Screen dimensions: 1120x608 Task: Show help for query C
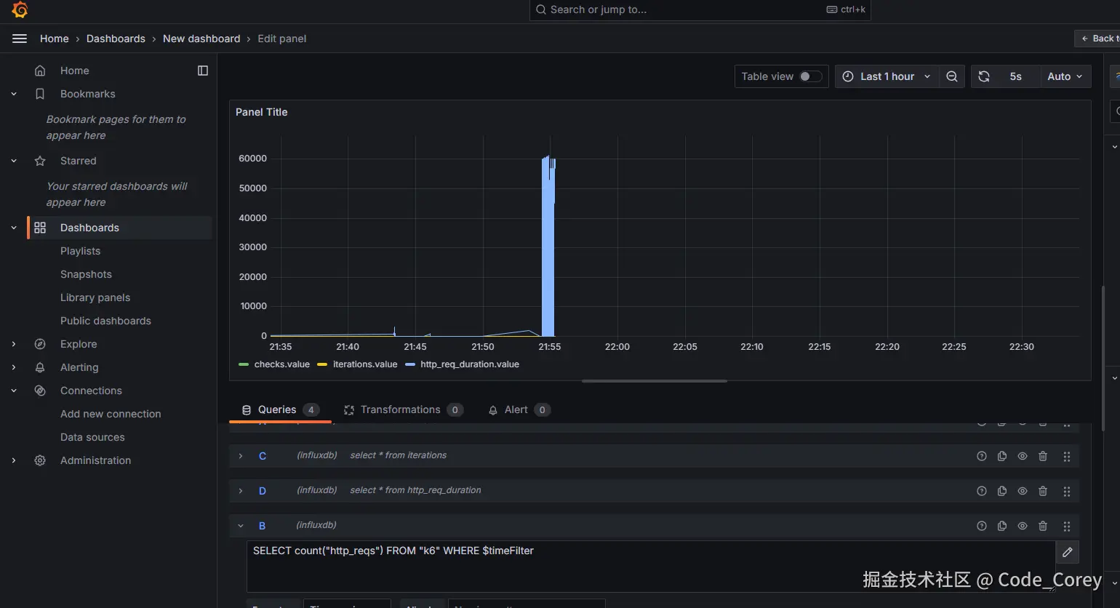point(982,456)
